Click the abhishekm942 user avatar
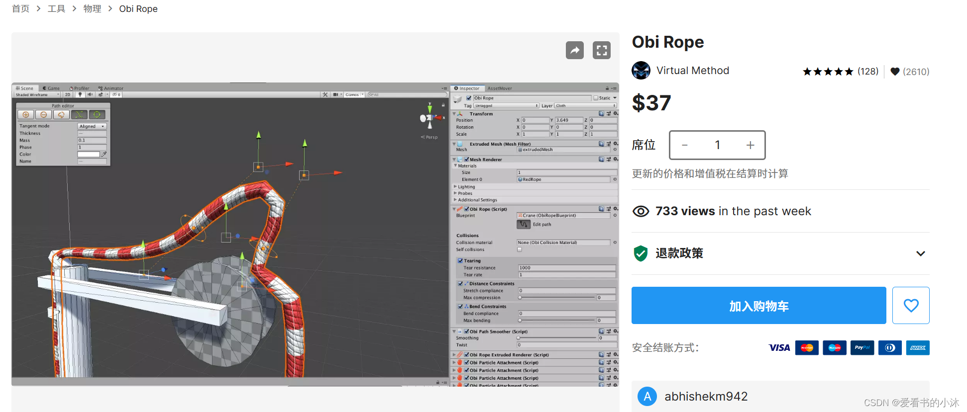967x412 pixels. pyautogui.click(x=647, y=397)
